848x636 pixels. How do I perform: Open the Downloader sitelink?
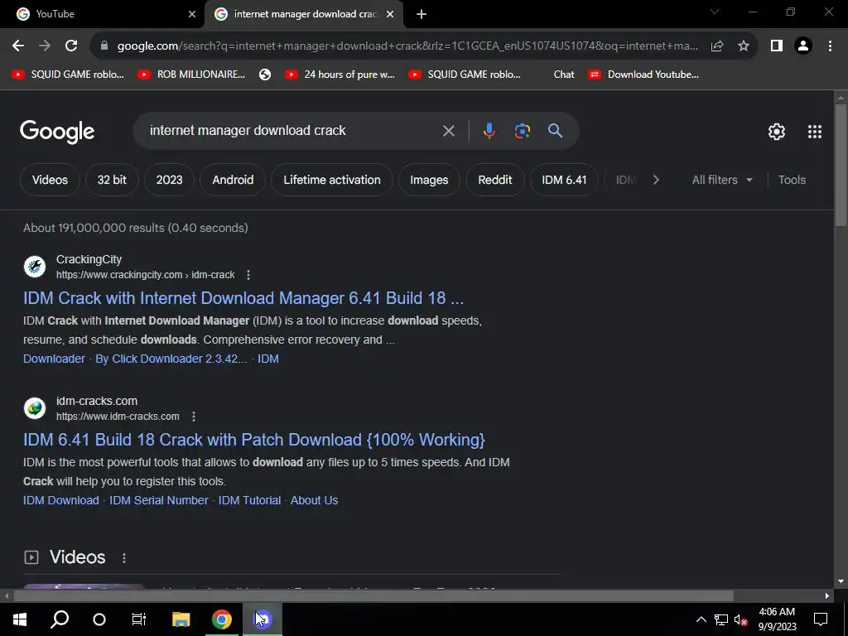54,359
